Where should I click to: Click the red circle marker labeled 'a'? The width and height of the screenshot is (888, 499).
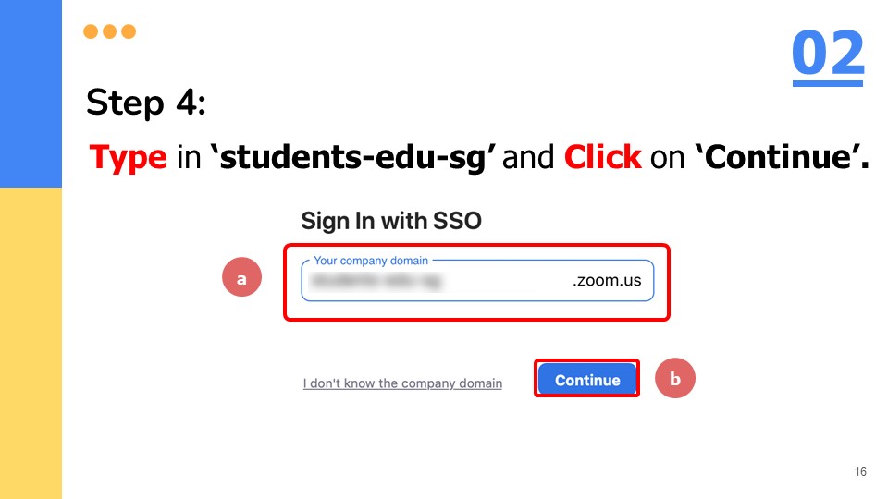[242, 277]
